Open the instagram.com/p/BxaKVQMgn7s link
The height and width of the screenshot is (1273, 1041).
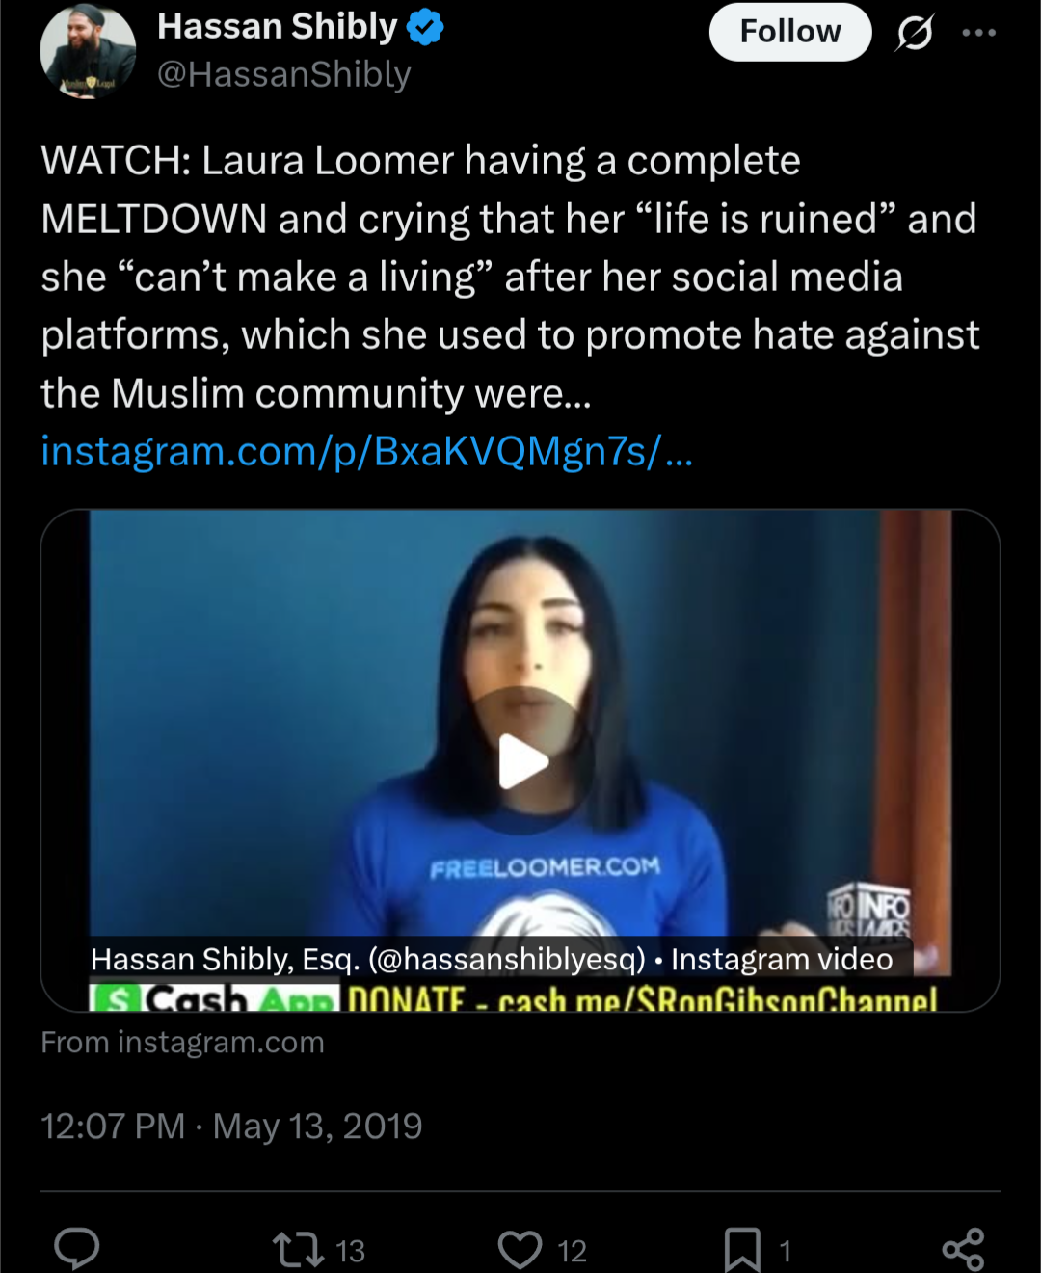pyautogui.click(x=366, y=451)
